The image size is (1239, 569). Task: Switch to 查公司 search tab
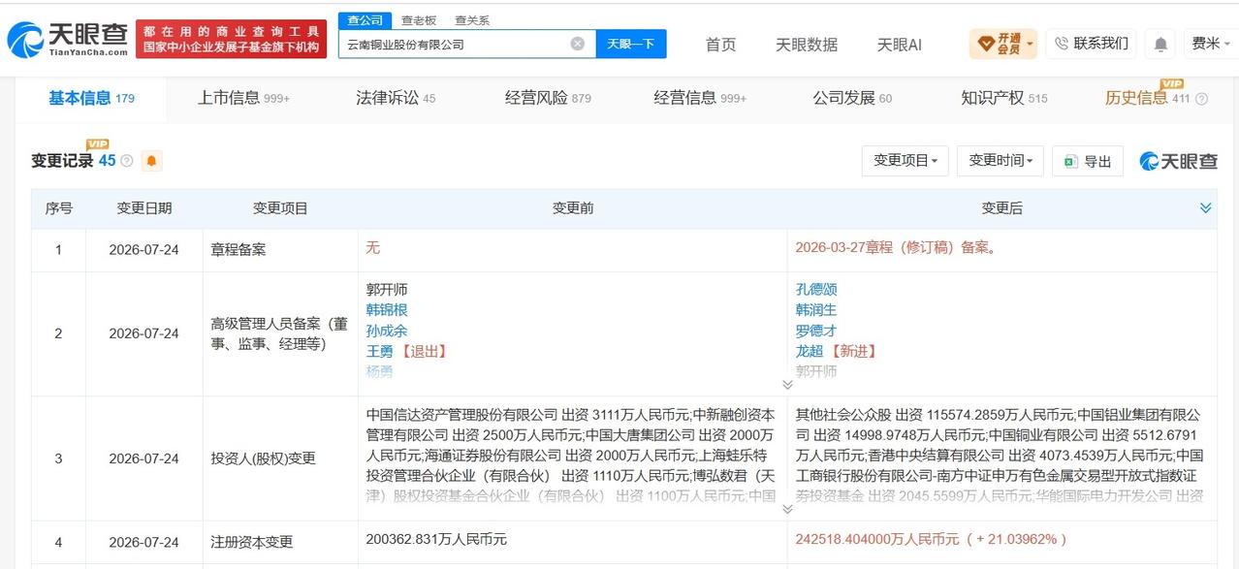click(365, 20)
